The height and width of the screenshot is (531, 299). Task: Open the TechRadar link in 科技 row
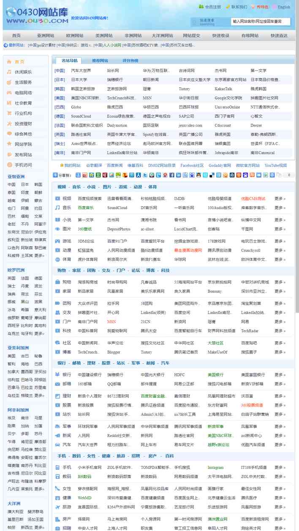250,331
